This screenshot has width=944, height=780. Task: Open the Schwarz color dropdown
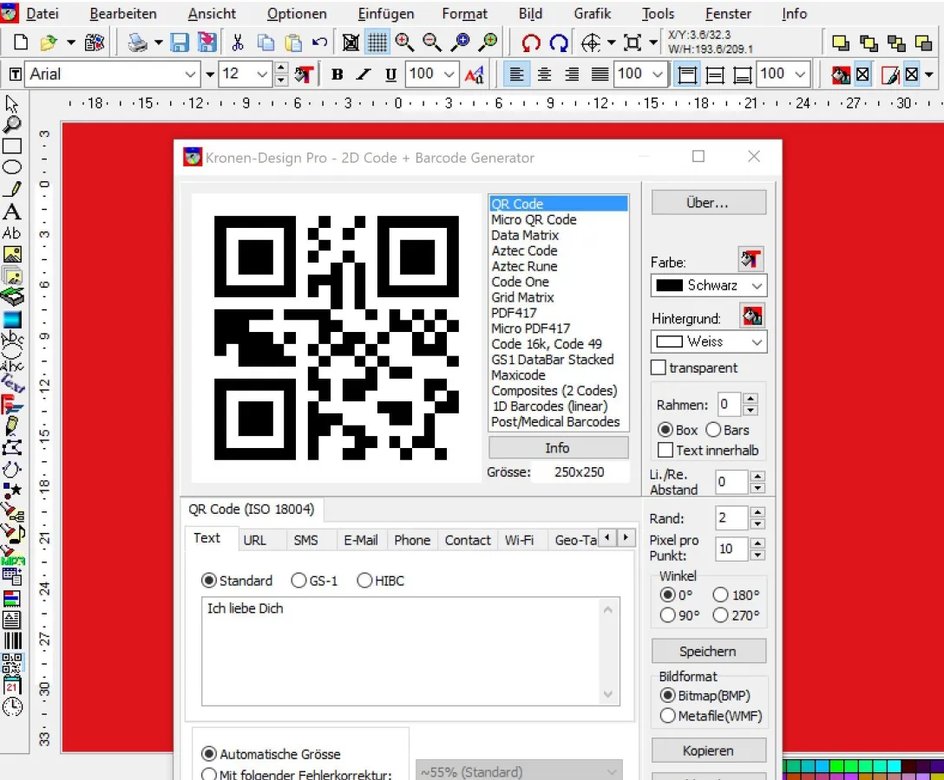(708, 285)
